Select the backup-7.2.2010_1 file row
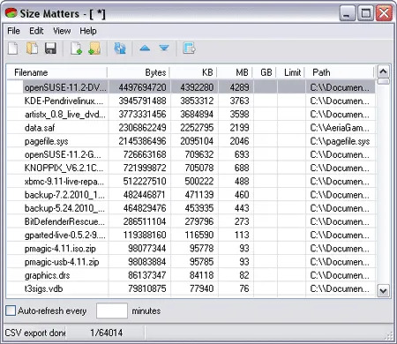Image resolution: width=397 pixels, height=344 pixels. pyautogui.click(x=191, y=195)
